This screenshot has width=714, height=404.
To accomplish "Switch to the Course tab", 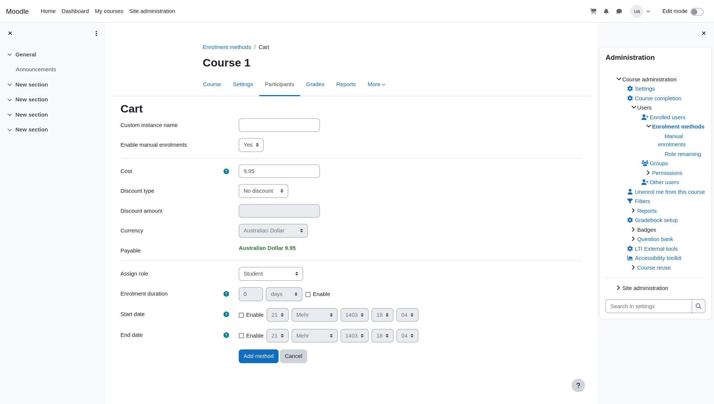I will coord(212,84).
